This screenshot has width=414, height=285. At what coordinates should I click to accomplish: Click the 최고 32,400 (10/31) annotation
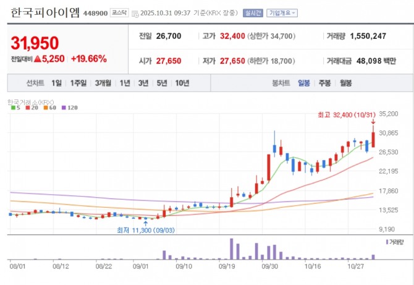click(x=347, y=115)
